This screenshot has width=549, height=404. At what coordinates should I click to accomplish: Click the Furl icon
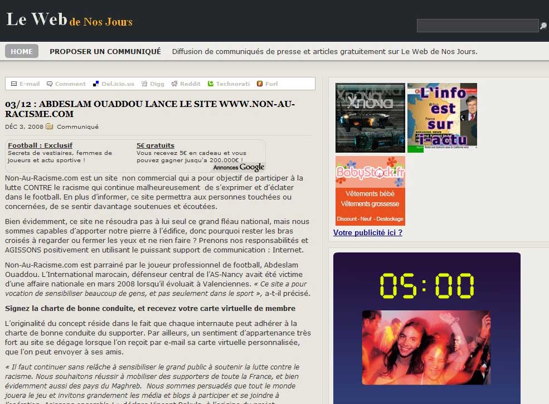(260, 84)
